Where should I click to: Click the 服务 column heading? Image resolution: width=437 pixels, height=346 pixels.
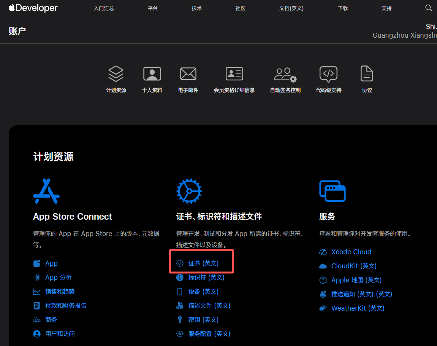[x=327, y=217]
